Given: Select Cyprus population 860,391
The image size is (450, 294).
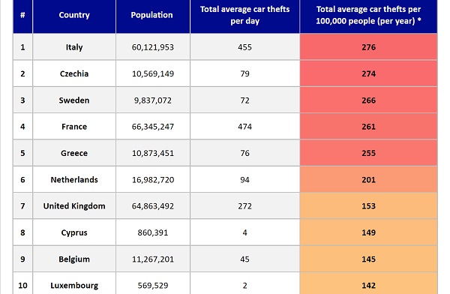Looking at the screenshot, I should (153, 232).
